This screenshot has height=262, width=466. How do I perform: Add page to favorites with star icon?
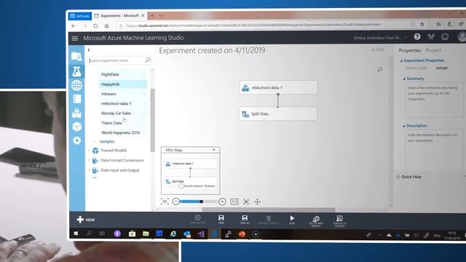[x=422, y=24]
